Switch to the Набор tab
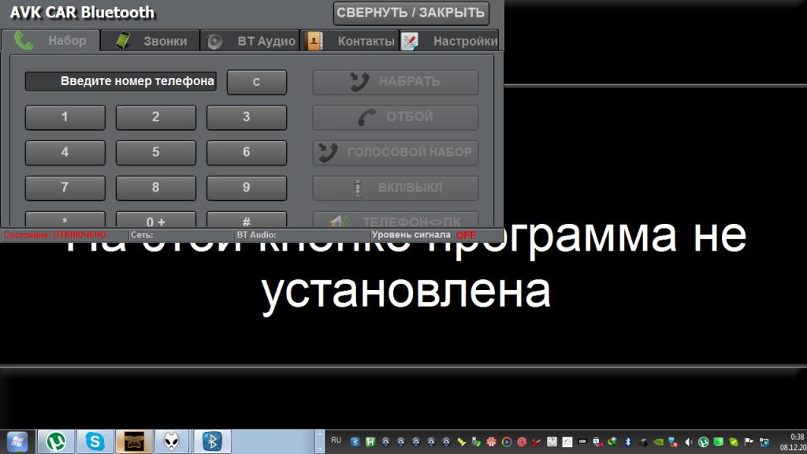Viewport: 807px width, 454px height. [50, 41]
